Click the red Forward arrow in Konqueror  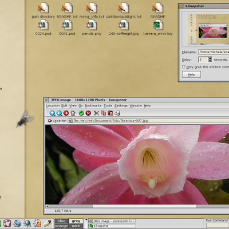(66, 113)
